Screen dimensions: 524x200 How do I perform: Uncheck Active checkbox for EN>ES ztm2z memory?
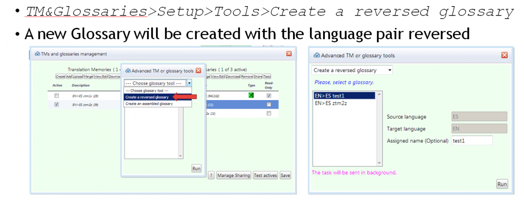coord(56,105)
